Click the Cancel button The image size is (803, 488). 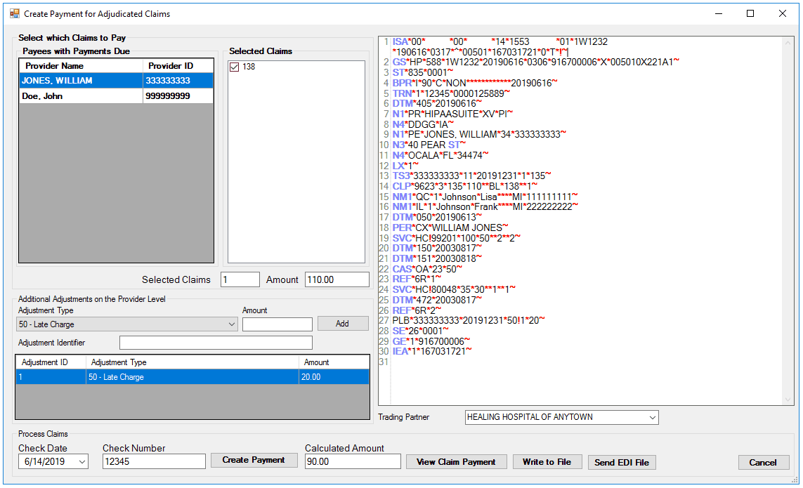tap(762, 463)
